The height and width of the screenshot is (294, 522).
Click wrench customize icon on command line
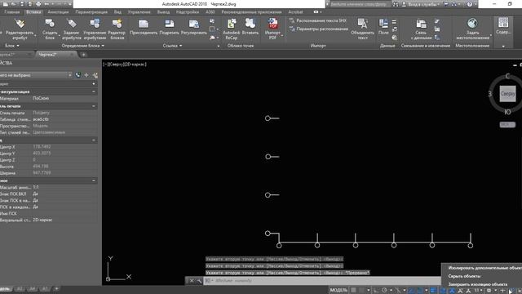pos(199,281)
